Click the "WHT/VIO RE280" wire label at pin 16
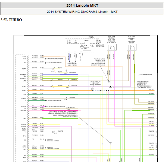This screenshot has height=162, width=165. 38,86
